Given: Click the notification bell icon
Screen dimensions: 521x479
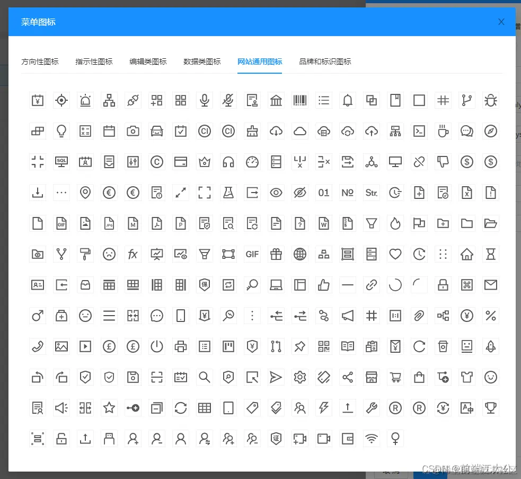Looking at the screenshot, I should (347, 100).
